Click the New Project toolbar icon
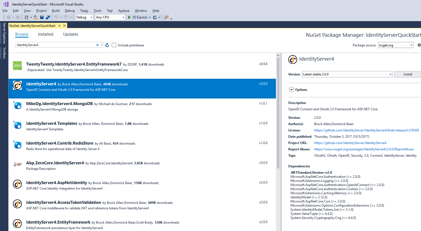Image resolution: width=421 pixels, height=231 pixels. [26, 17]
